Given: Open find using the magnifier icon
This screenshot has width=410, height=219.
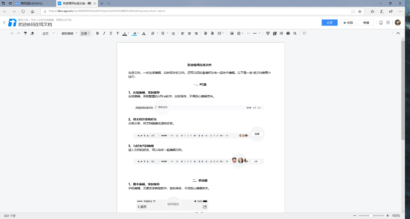Looking at the screenshot, I should tap(295, 33).
